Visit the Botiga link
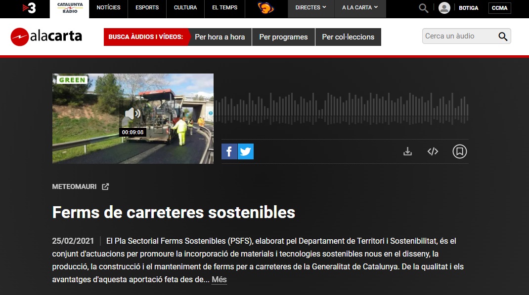The image size is (529, 295). [468, 8]
